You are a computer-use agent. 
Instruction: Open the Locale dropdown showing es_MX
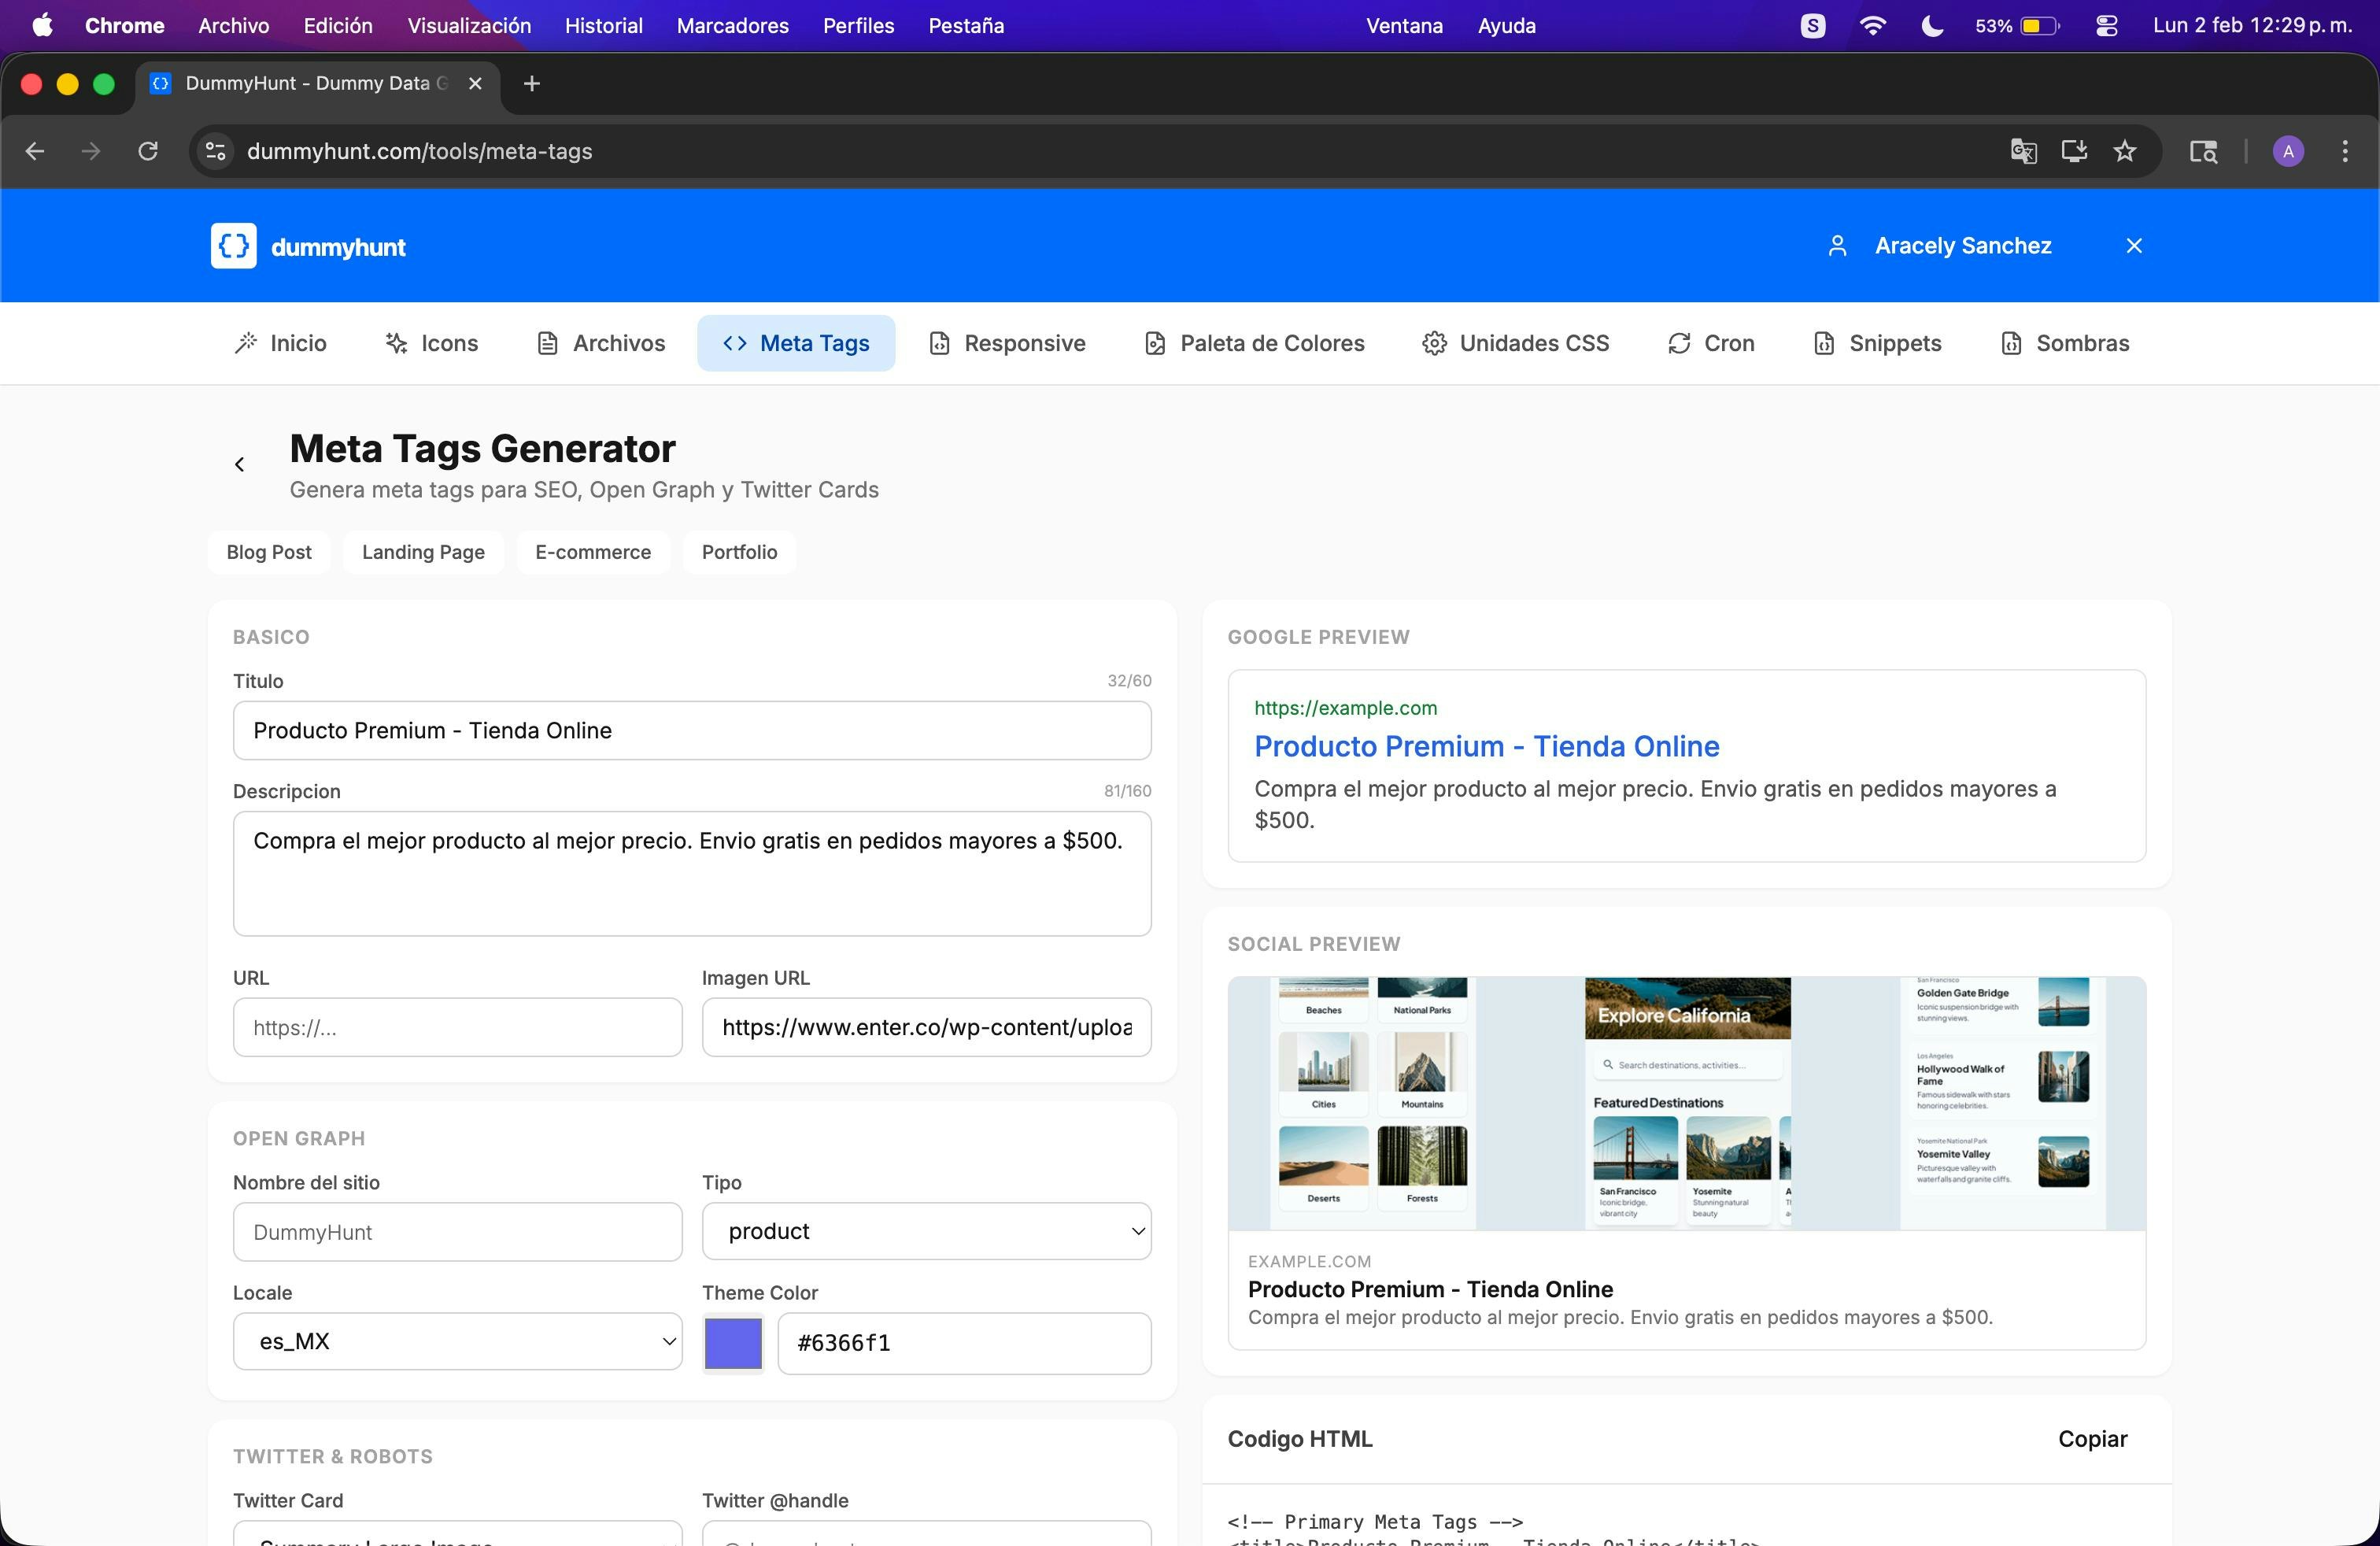[x=457, y=1341]
